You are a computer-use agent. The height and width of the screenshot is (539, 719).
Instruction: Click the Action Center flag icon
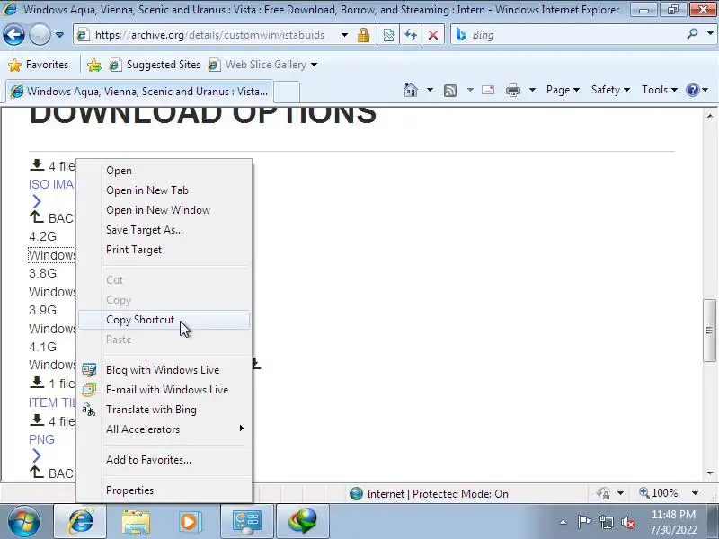(584, 522)
